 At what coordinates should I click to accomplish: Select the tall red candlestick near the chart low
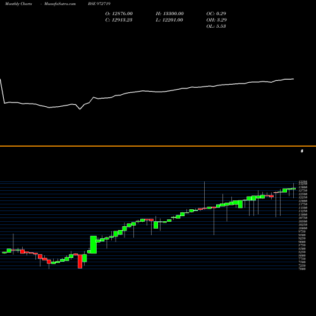coord(80,262)
